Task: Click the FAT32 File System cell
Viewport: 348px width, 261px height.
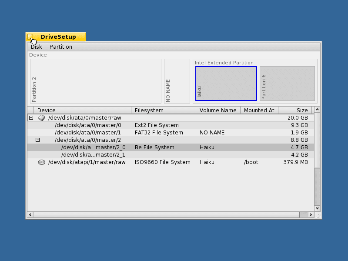Action: pyautogui.click(x=159, y=133)
